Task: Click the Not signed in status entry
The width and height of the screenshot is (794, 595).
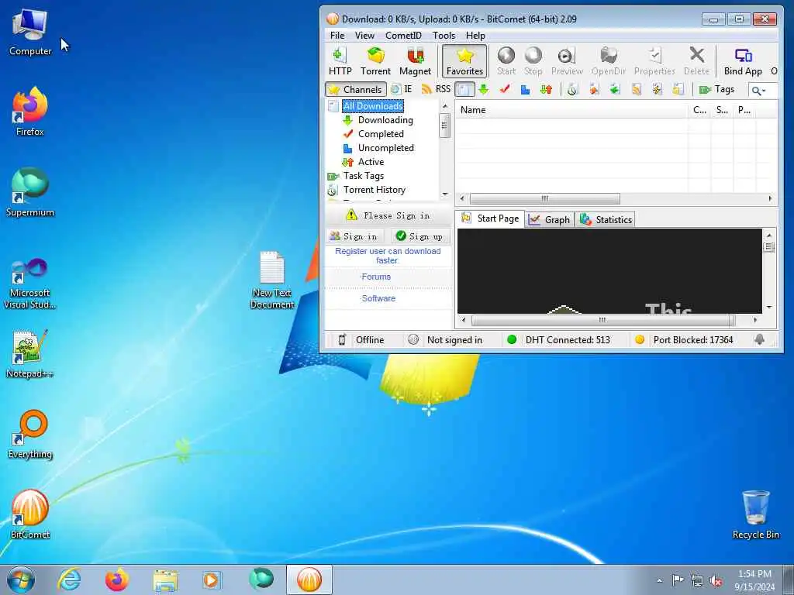Action: point(445,340)
